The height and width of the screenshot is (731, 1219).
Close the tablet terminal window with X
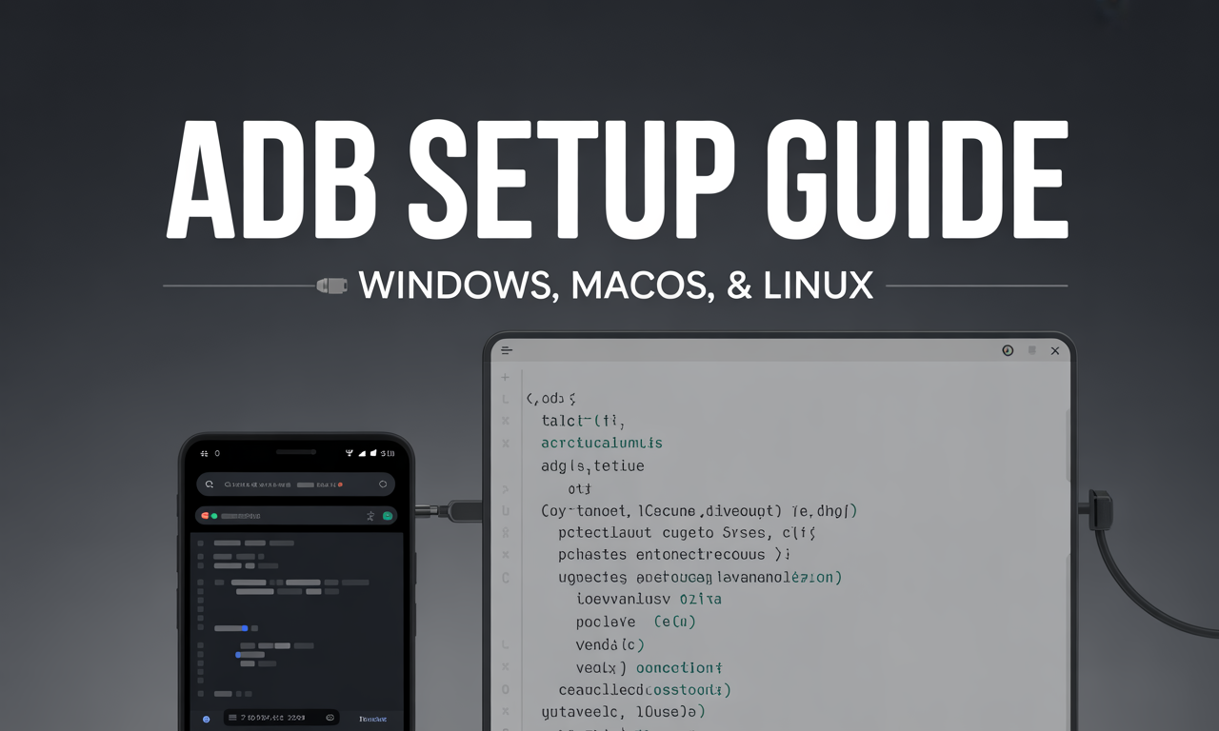pyautogui.click(x=1055, y=350)
